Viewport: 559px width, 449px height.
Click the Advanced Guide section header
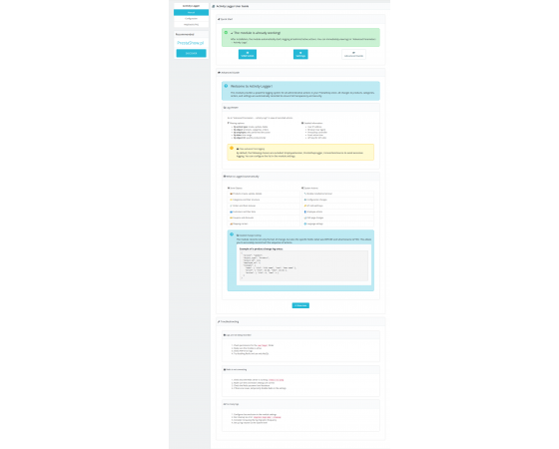(x=300, y=72)
